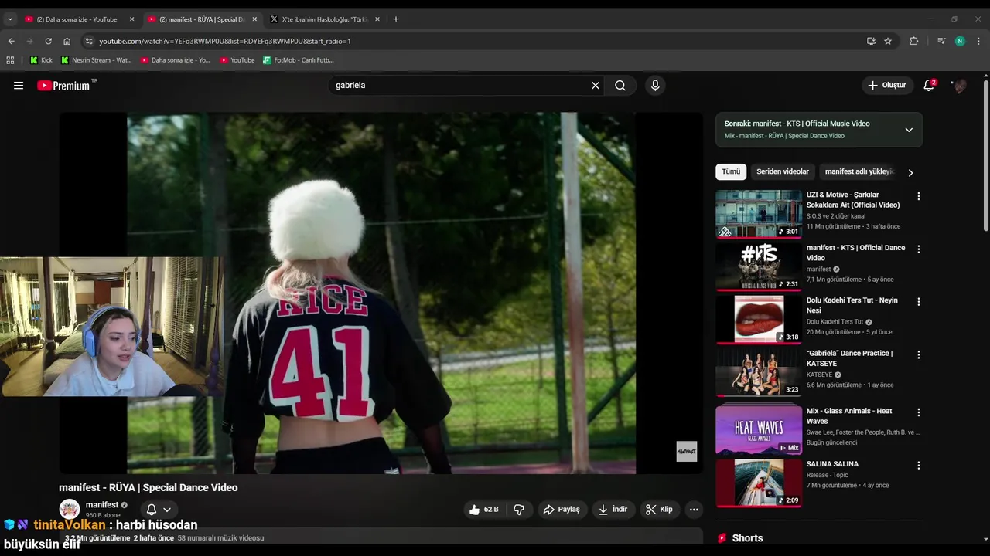Select the "manifest - RÜYA | Special Dance Video" title

pos(148,488)
